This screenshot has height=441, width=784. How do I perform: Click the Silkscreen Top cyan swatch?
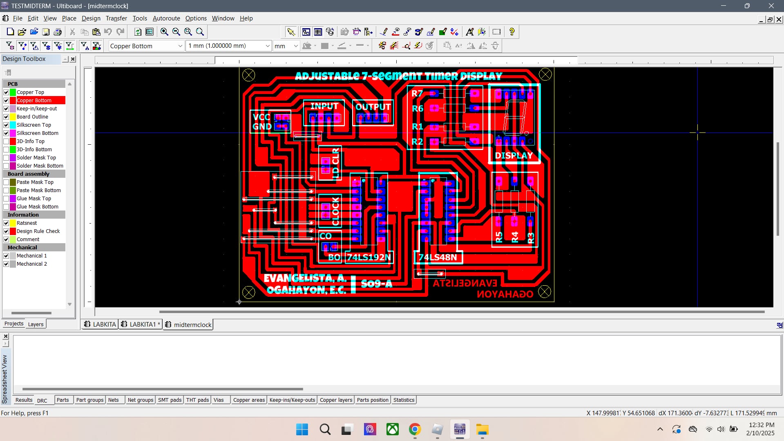tap(13, 125)
